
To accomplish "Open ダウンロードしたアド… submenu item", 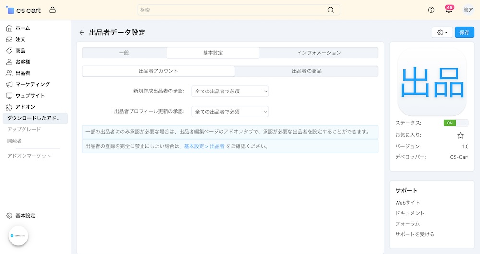I will [35, 118].
